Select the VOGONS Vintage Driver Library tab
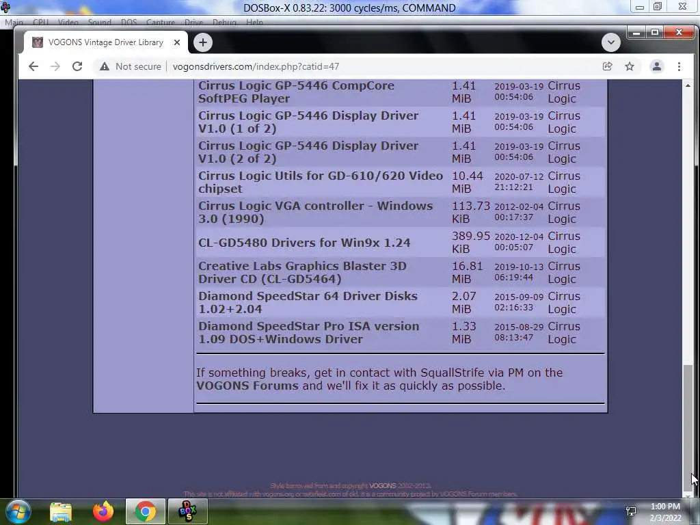 pyautogui.click(x=106, y=42)
